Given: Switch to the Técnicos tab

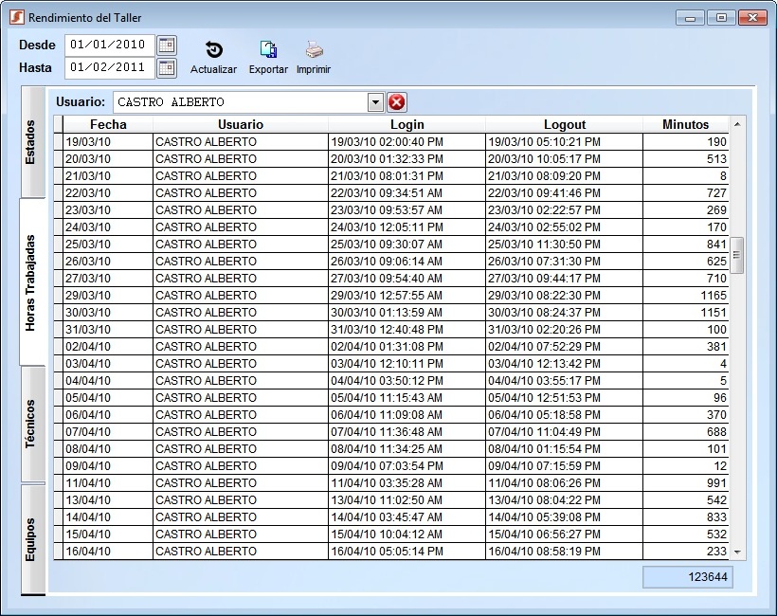Looking at the screenshot, I should tap(32, 424).
